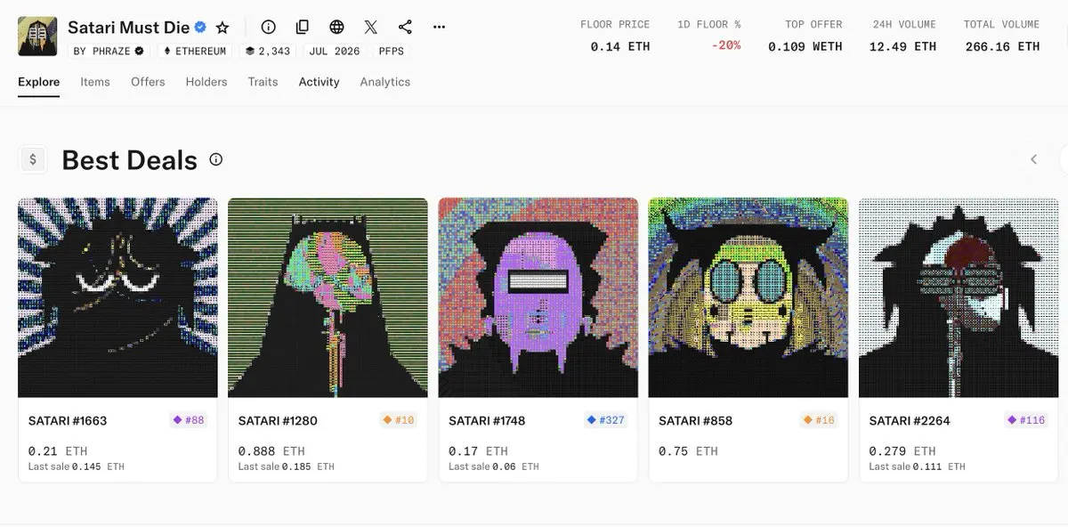Switch to the Offers tab
Image resolution: width=1068 pixels, height=527 pixels.
[x=148, y=82]
